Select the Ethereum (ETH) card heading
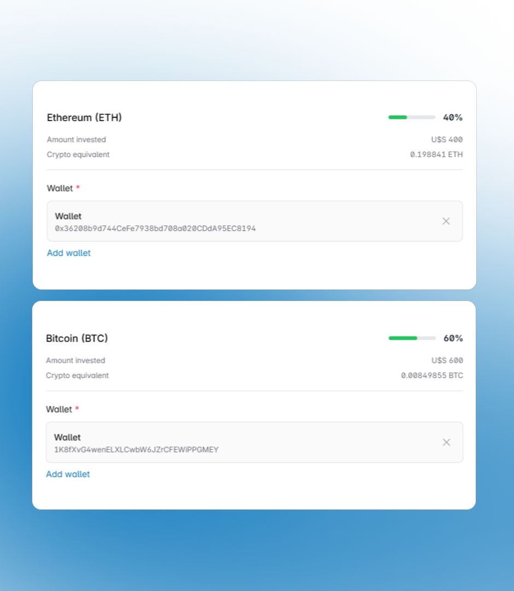 (84, 117)
